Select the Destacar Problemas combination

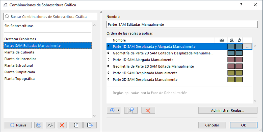tap(20, 39)
